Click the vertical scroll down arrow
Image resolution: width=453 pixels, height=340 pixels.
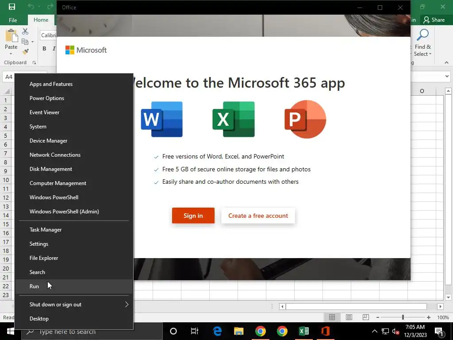pyautogui.click(x=448, y=297)
